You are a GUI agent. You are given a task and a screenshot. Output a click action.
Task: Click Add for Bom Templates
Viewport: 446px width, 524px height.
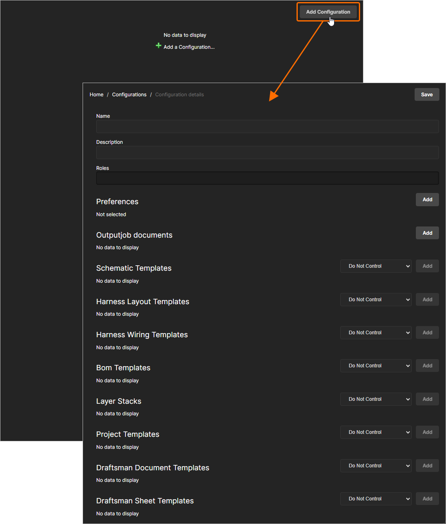point(427,366)
